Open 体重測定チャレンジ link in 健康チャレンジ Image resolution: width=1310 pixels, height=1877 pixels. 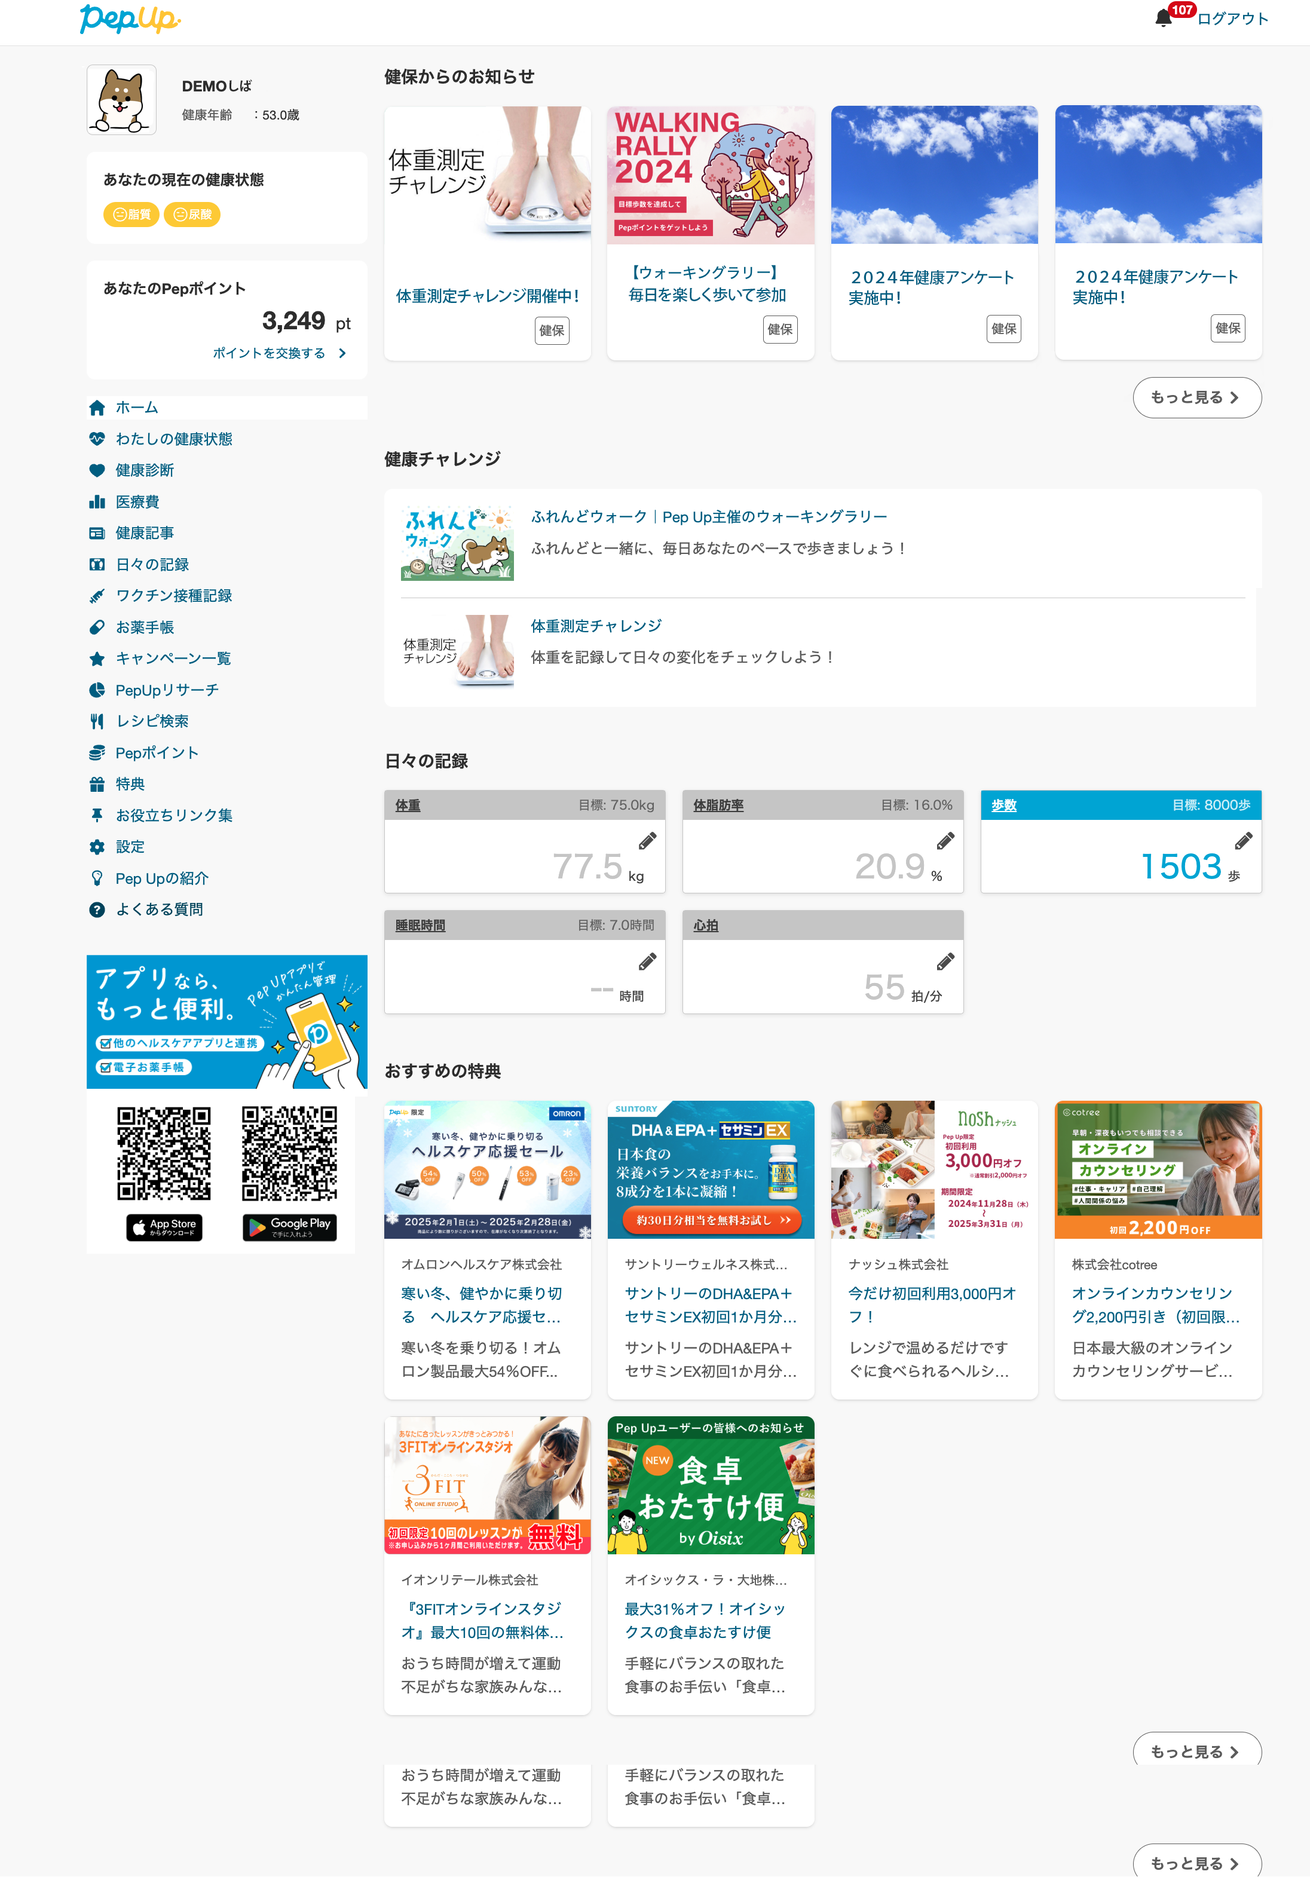tap(596, 626)
